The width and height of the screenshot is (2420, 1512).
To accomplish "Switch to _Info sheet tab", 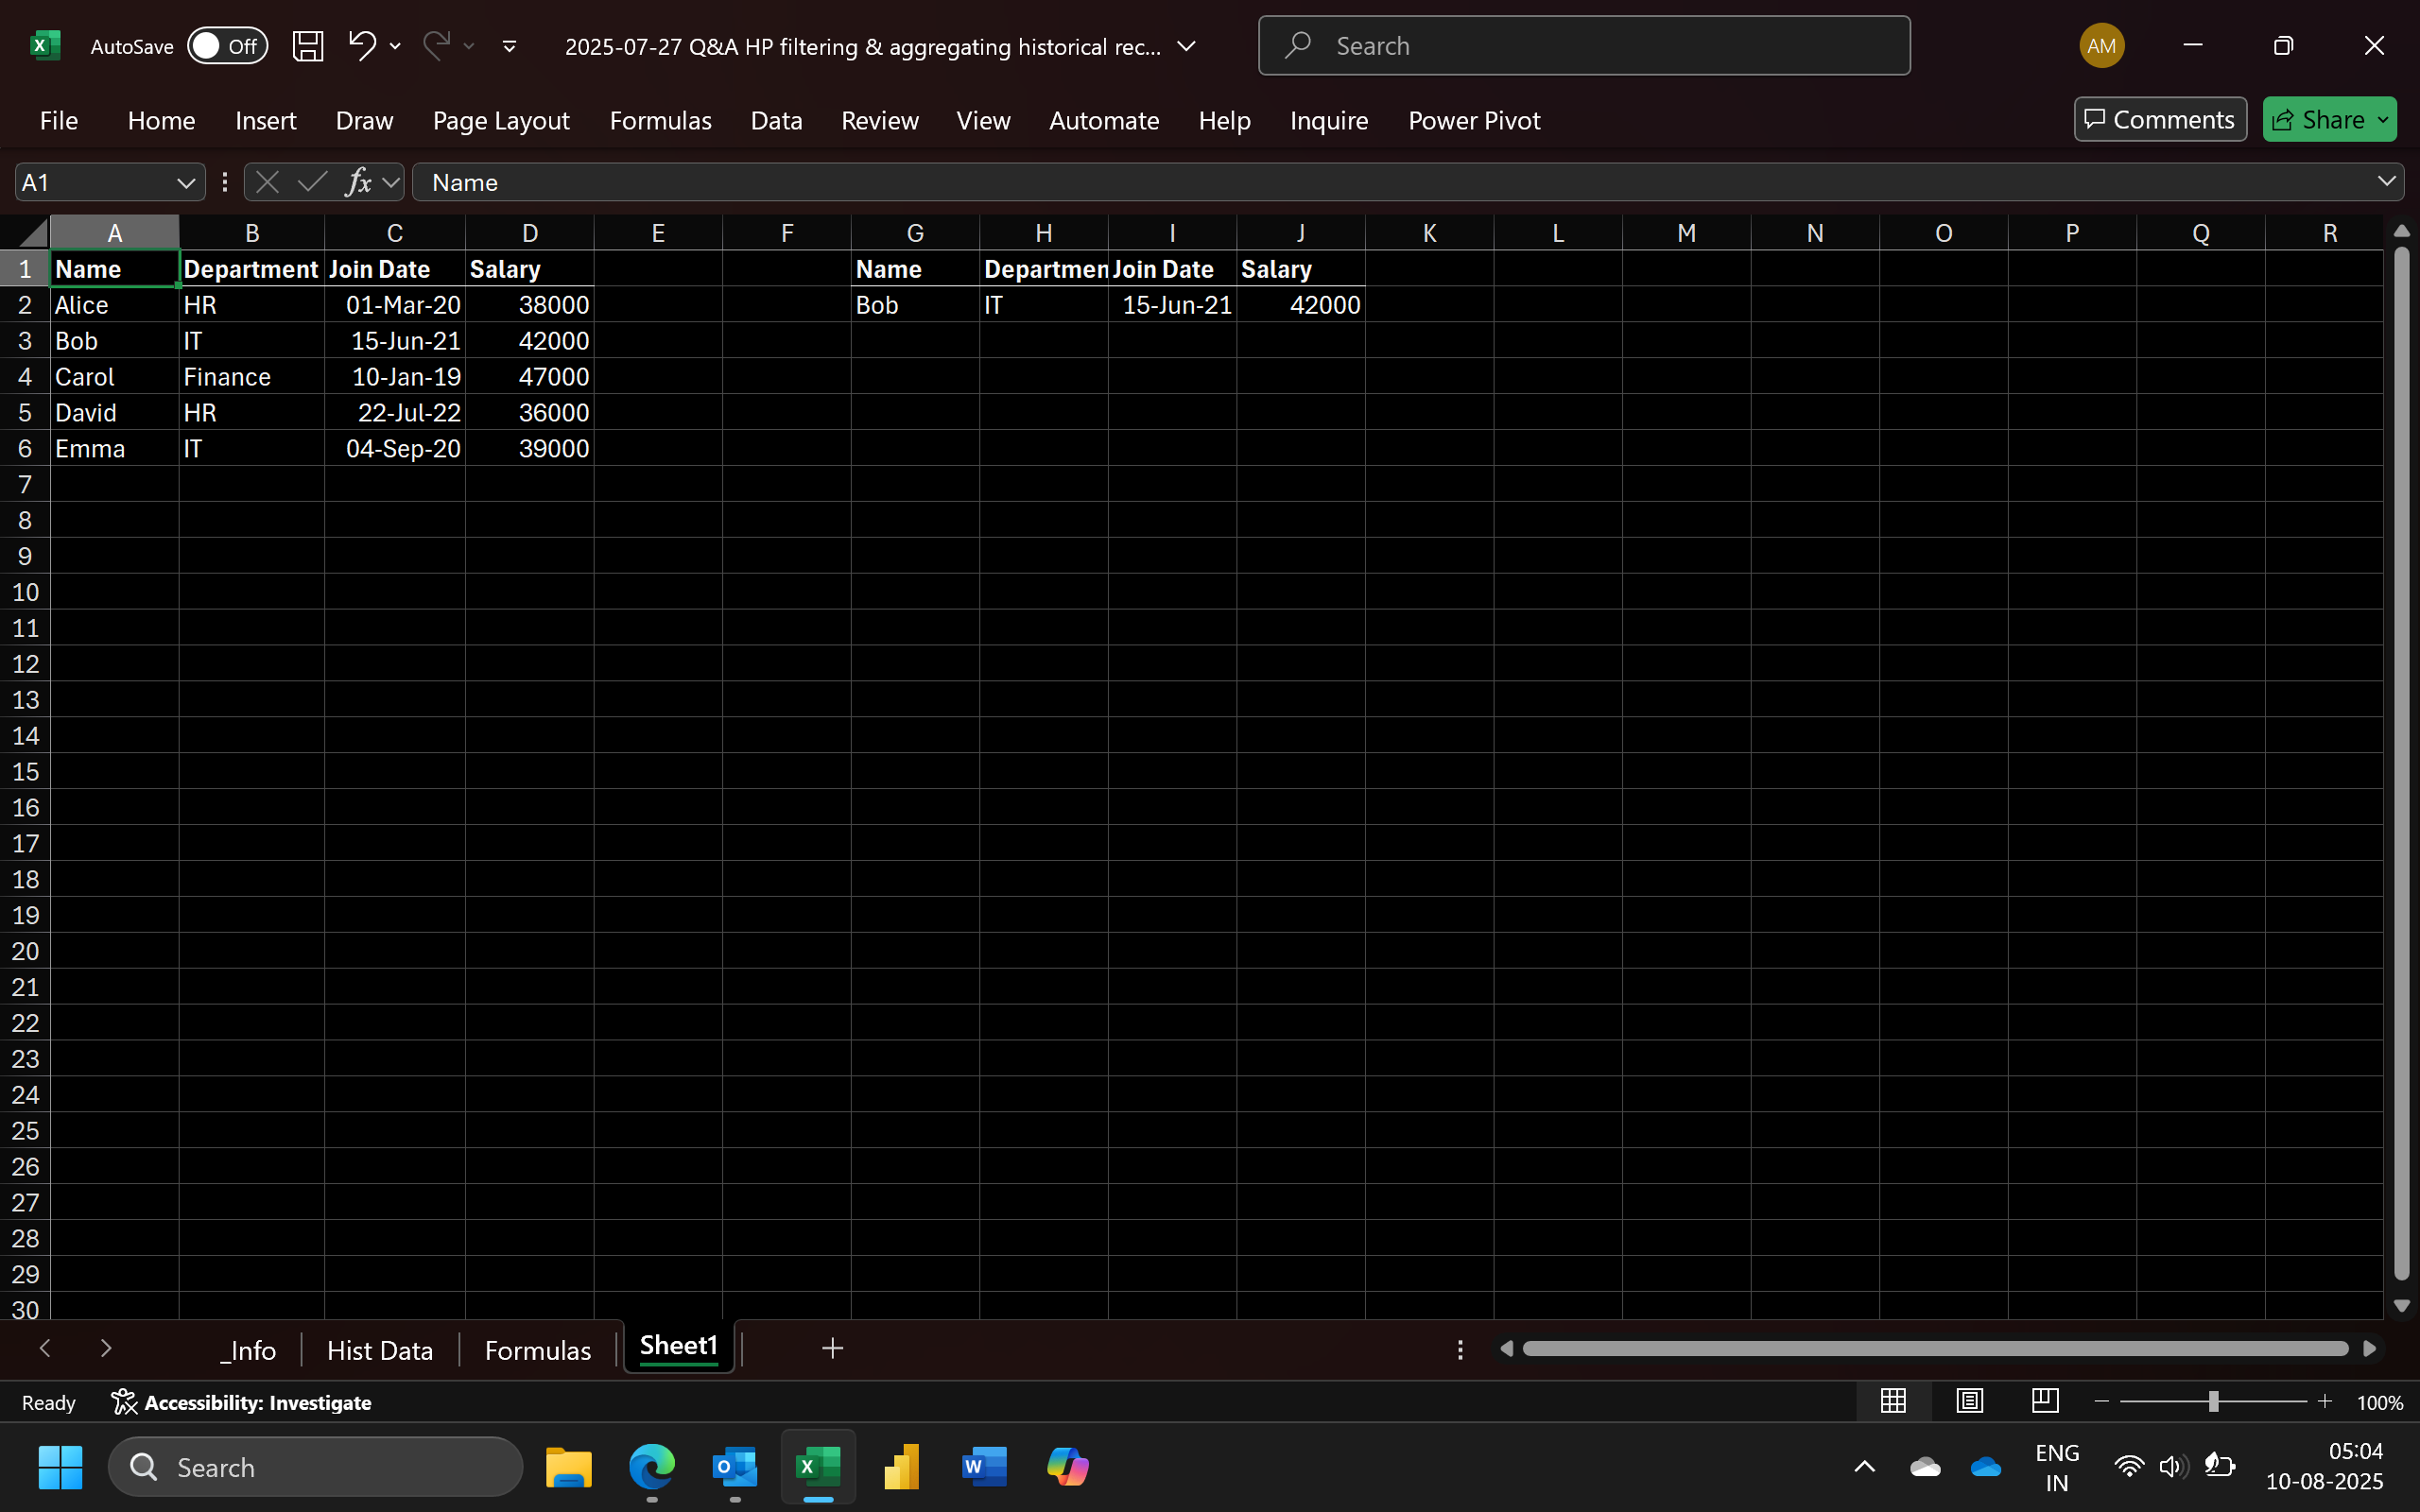I will click(248, 1350).
